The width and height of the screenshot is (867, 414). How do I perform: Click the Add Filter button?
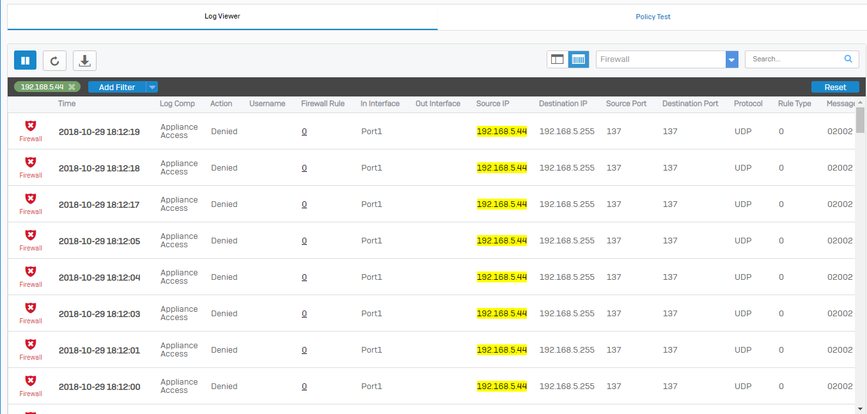tap(116, 87)
